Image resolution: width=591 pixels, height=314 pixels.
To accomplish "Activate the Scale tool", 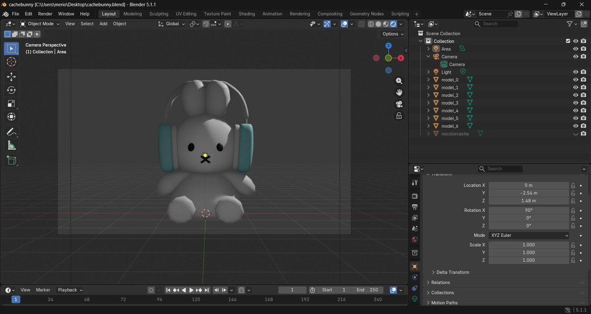I will [x=11, y=104].
